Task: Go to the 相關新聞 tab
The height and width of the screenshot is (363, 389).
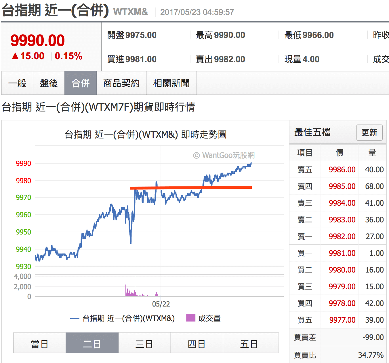Action: pyautogui.click(x=171, y=83)
